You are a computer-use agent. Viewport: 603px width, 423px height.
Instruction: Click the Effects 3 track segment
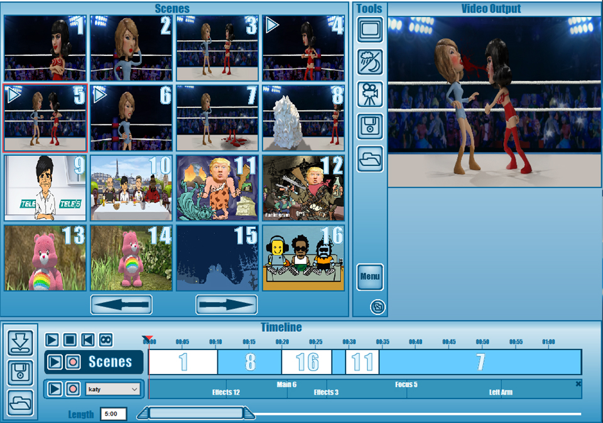click(326, 392)
